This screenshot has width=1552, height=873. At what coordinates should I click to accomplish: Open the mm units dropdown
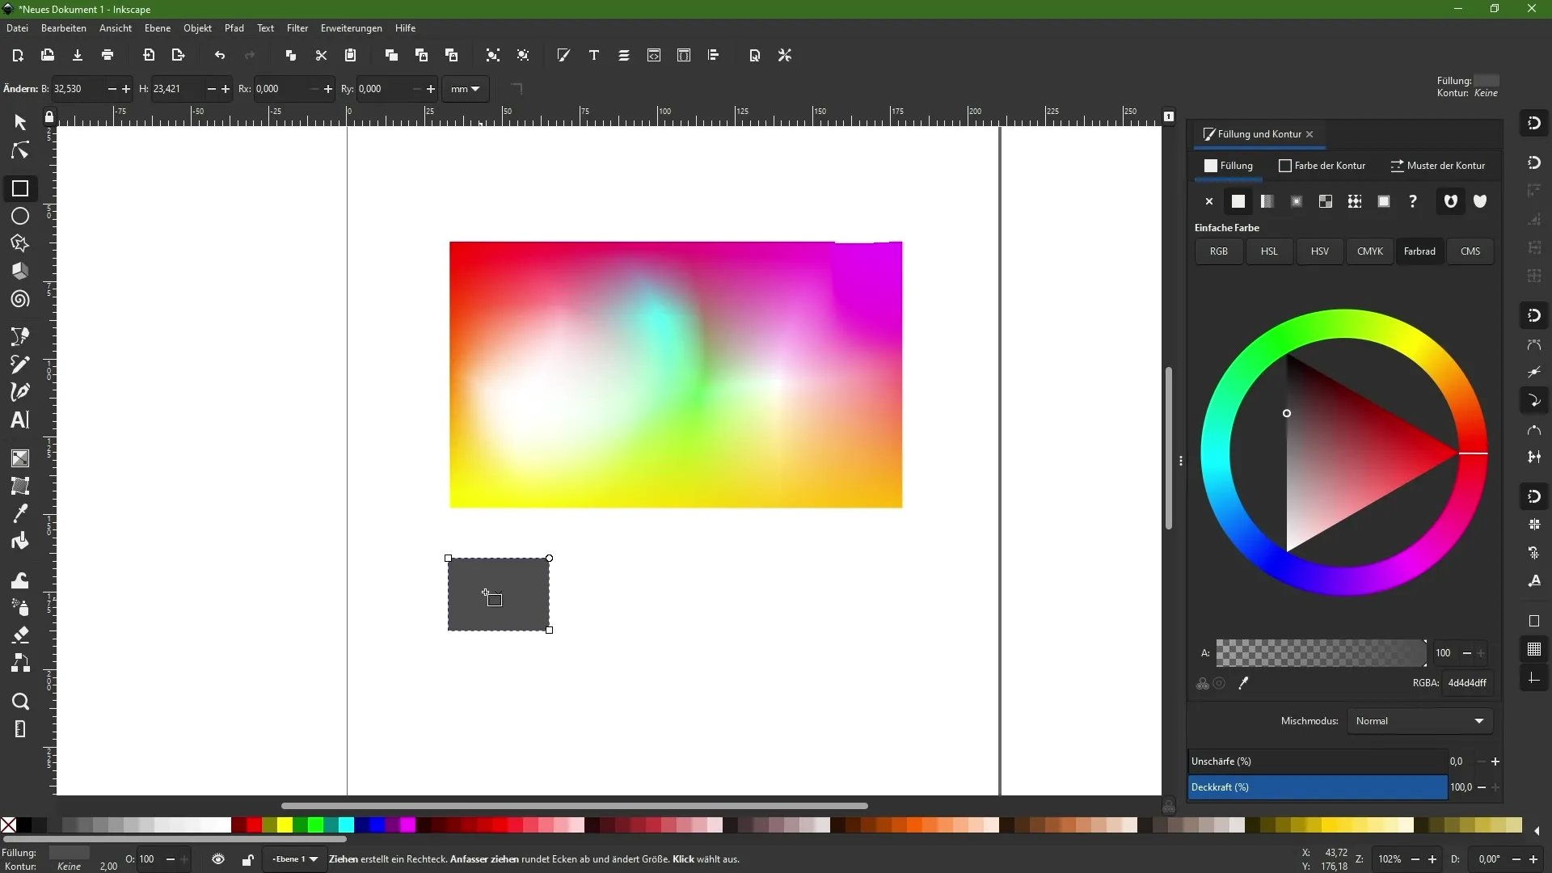466,89
